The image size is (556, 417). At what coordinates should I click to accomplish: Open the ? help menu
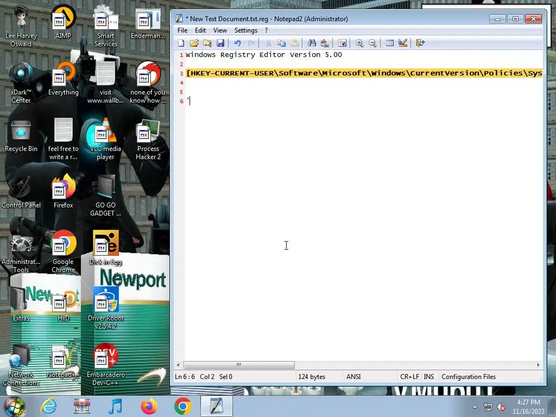266,30
